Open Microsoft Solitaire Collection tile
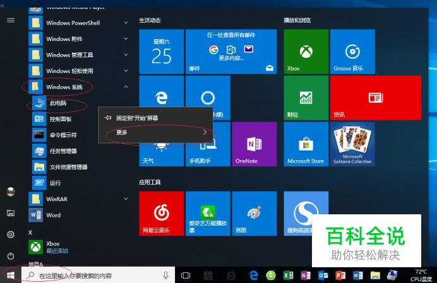The width and height of the screenshot is (437, 283). (352, 144)
